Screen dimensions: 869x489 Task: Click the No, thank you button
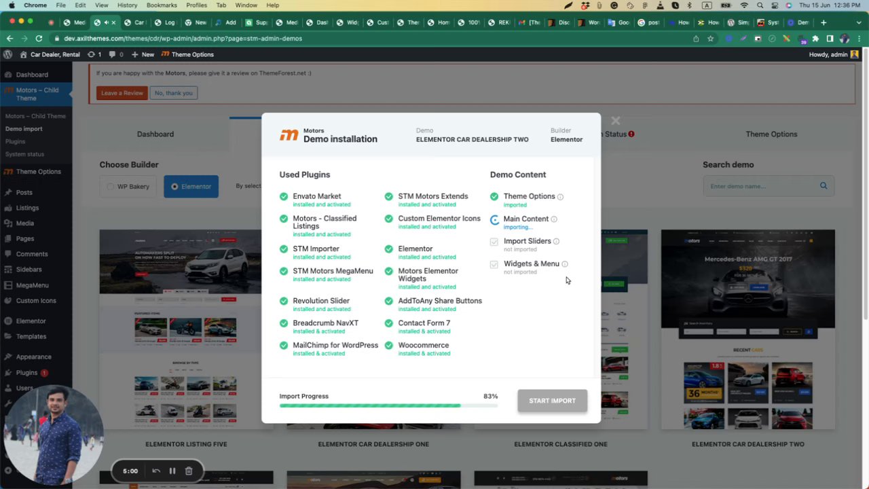pyautogui.click(x=173, y=93)
